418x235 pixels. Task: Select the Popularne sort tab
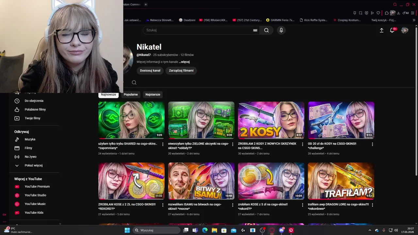tap(131, 94)
